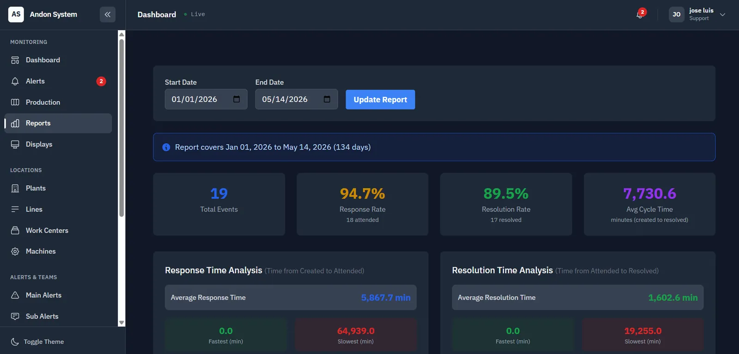Viewport: 739px width, 354px height.
Task: Click the Plants building icon
Action: pos(15,188)
